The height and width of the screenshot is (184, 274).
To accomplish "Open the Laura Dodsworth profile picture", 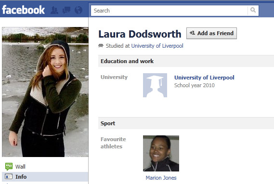I will (45, 92).
